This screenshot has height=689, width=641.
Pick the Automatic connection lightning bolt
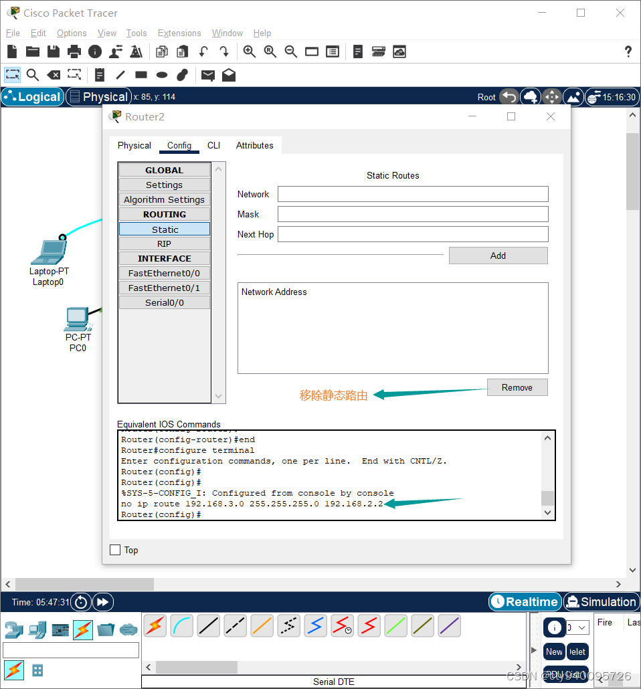[155, 625]
